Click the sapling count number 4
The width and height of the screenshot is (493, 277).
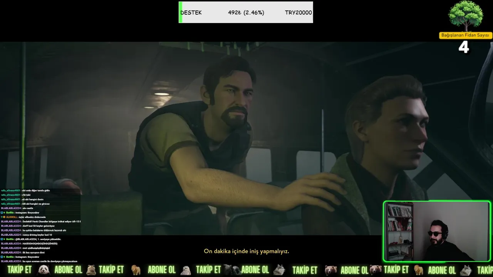464,47
